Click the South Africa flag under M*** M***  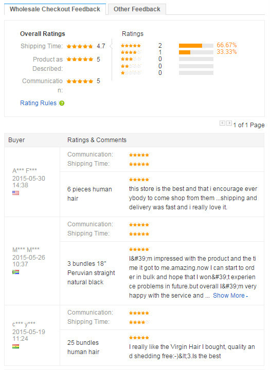15,272
